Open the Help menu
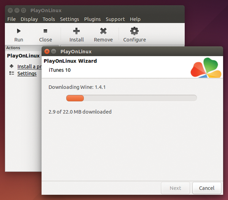The image size is (228, 200). pos(135,19)
